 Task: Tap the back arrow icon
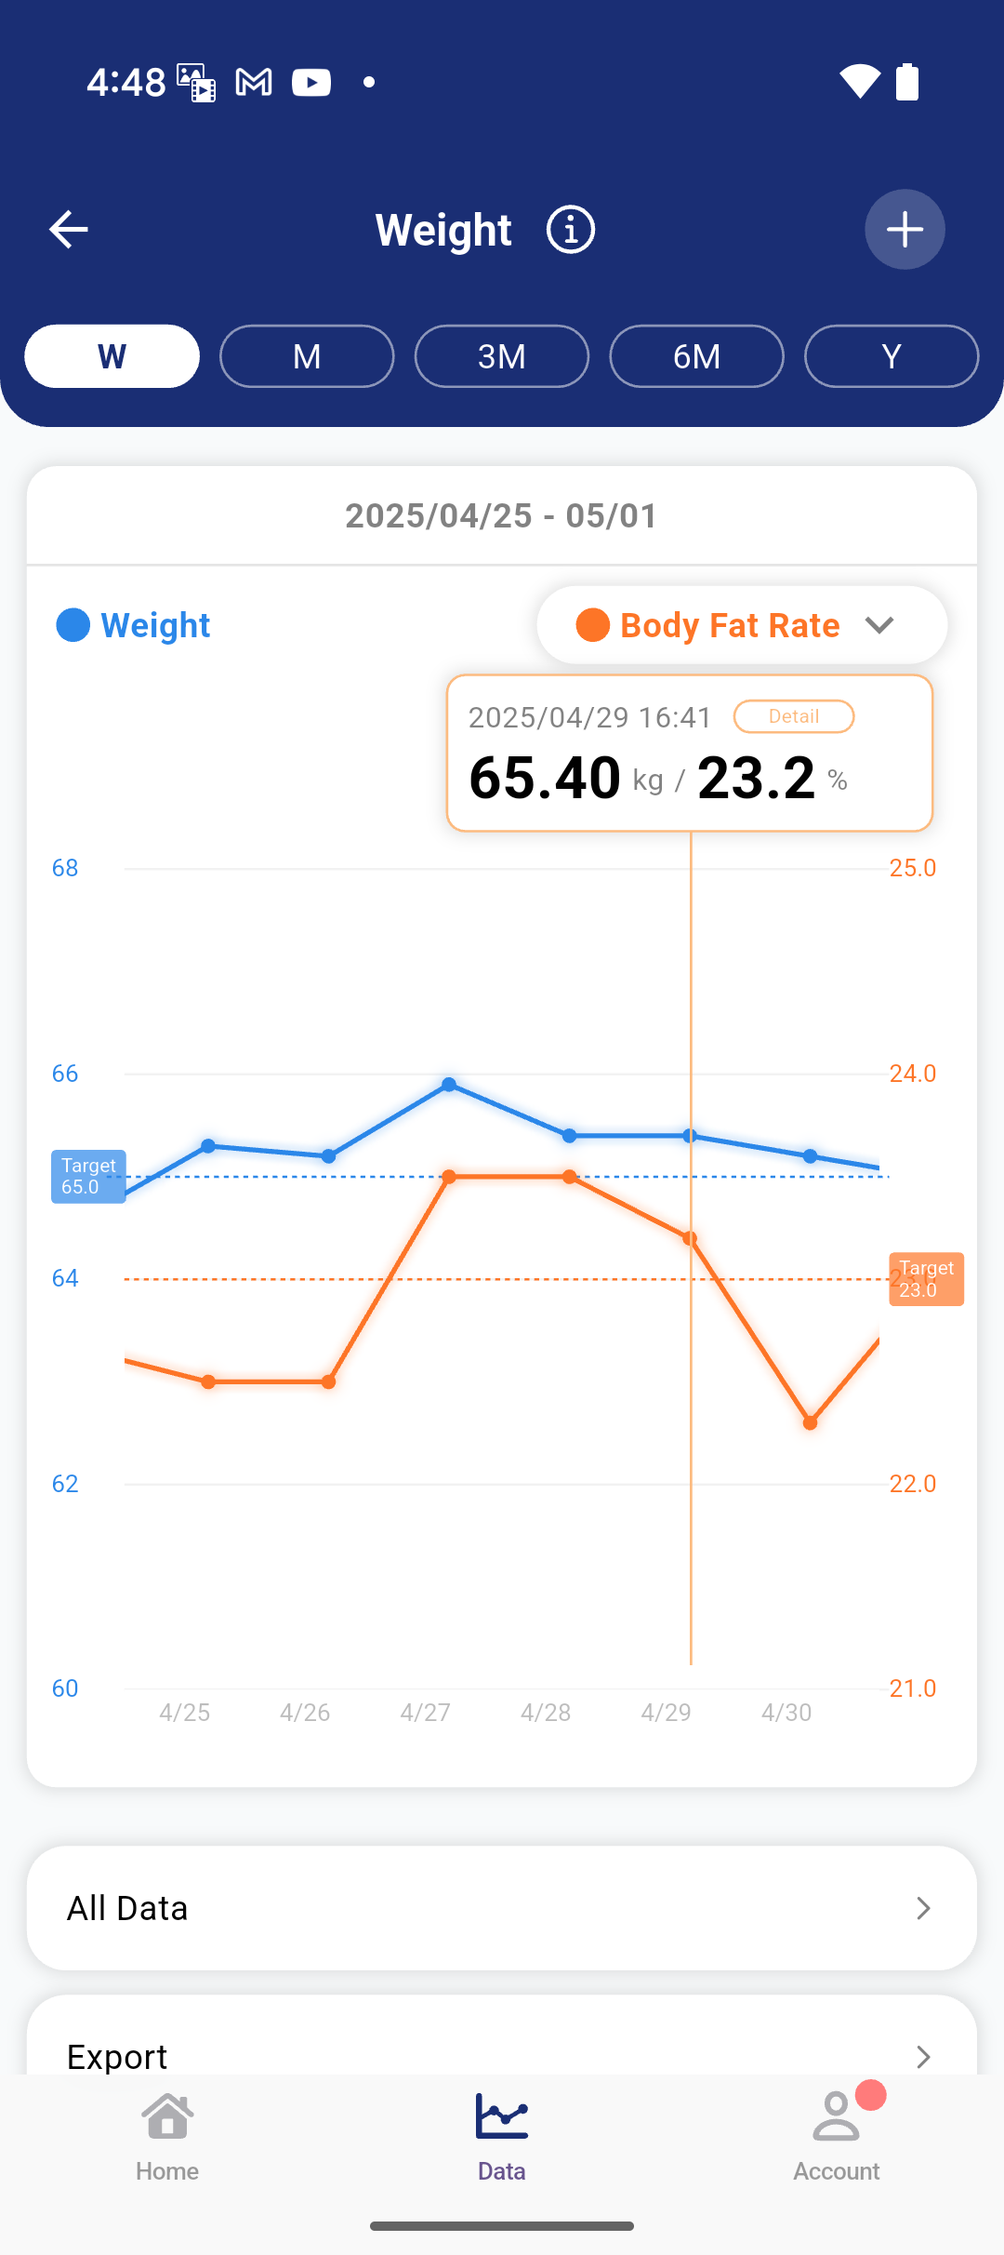pos(69,230)
